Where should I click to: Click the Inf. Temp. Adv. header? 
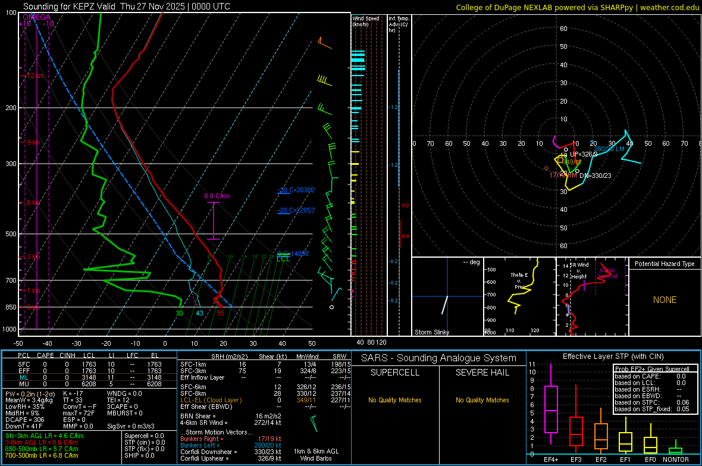pos(399,24)
